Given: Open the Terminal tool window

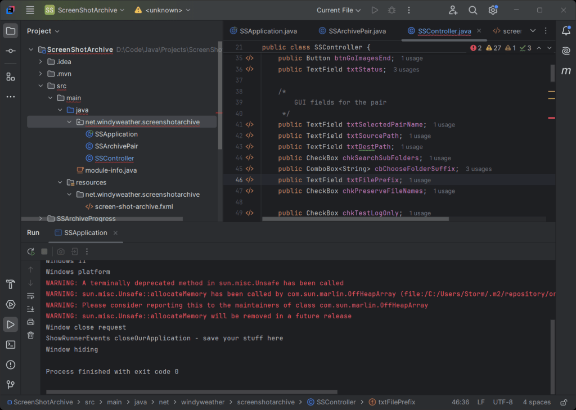Looking at the screenshot, I should (x=10, y=345).
